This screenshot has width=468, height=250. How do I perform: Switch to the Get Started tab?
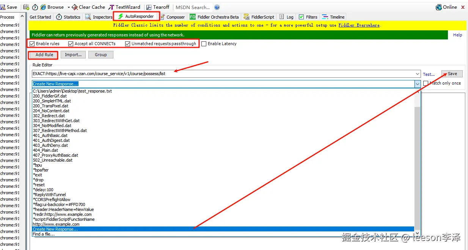[40, 17]
